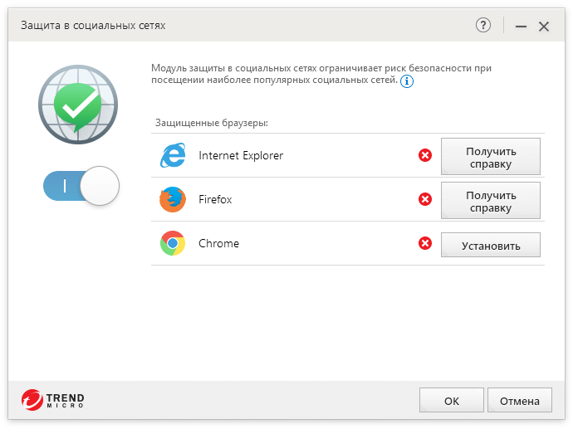Screen dimensions: 573x434
Task: Open the blue info icon after the description
Action: (x=407, y=81)
